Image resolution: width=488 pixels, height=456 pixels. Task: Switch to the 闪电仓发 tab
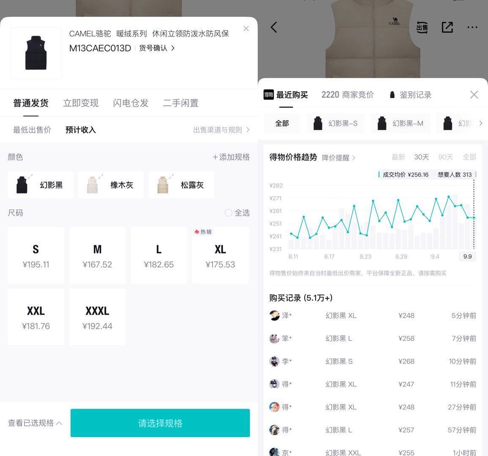(131, 103)
